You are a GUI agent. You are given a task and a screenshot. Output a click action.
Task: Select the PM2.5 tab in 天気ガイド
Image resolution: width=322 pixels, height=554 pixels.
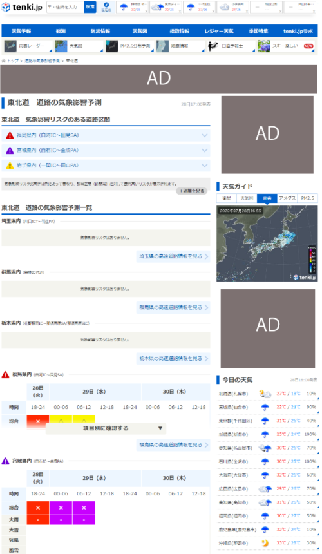[x=308, y=198]
